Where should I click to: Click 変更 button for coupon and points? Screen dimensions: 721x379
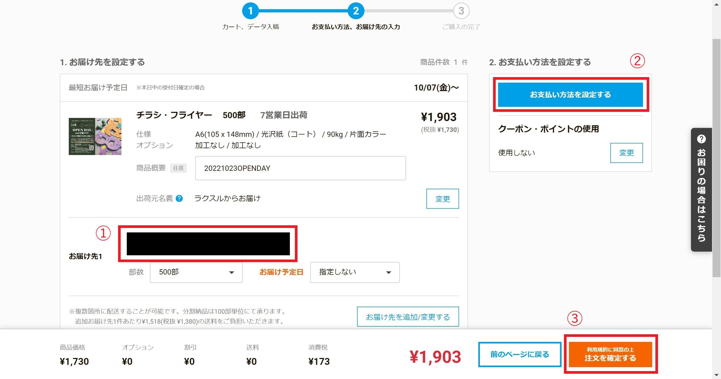(626, 153)
